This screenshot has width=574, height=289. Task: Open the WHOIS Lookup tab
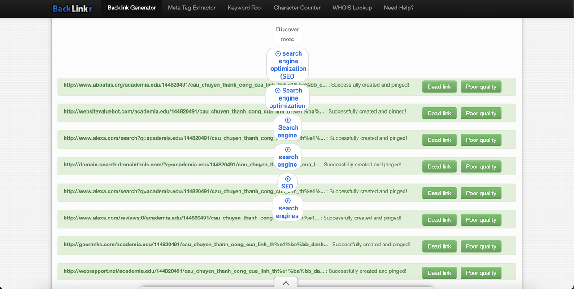coord(352,8)
